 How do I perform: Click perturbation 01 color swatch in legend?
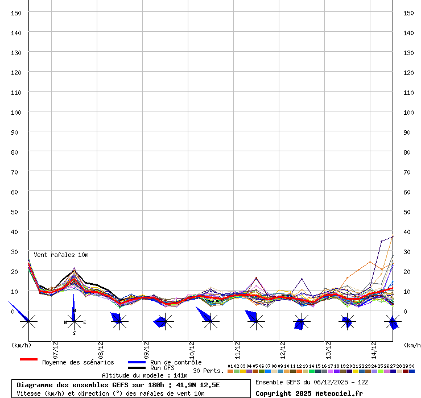click(x=230, y=371)
